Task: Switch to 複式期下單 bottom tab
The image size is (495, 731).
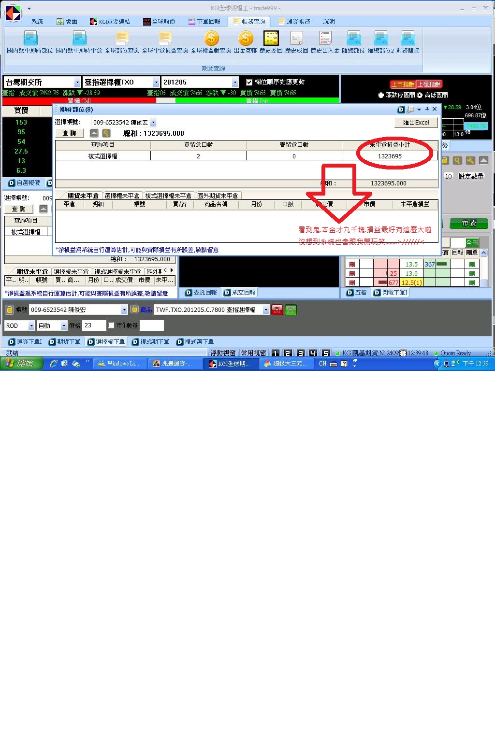Action: [151, 342]
